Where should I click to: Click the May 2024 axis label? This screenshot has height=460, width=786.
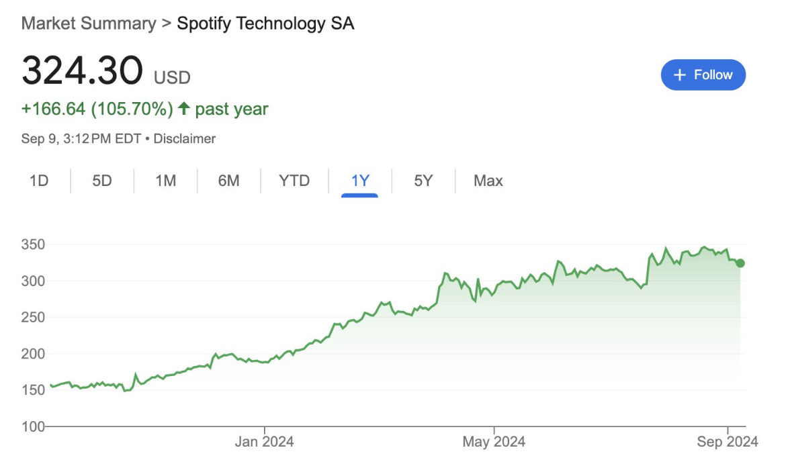(x=494, y=442)
